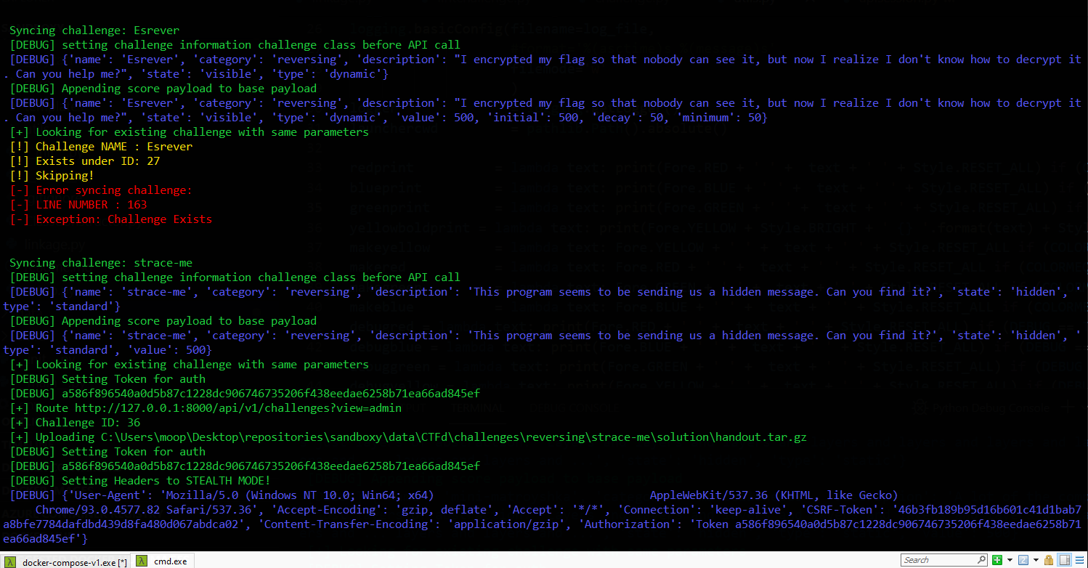1088x568 pixels.
Task: Click the first 'Setting Token for auth' line
Action: pyautogui.click(x=107, y=379)
